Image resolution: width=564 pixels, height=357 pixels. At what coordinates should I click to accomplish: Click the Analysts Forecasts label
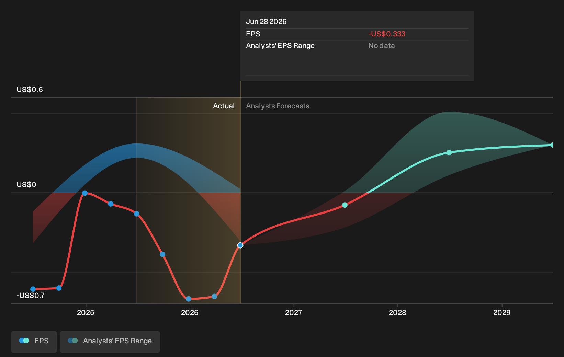click(x=278, y=106)
